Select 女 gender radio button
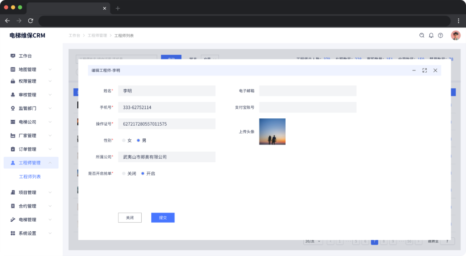Image resolution: width=466 pixels, height=256 pixels. (x=124, y=140)
